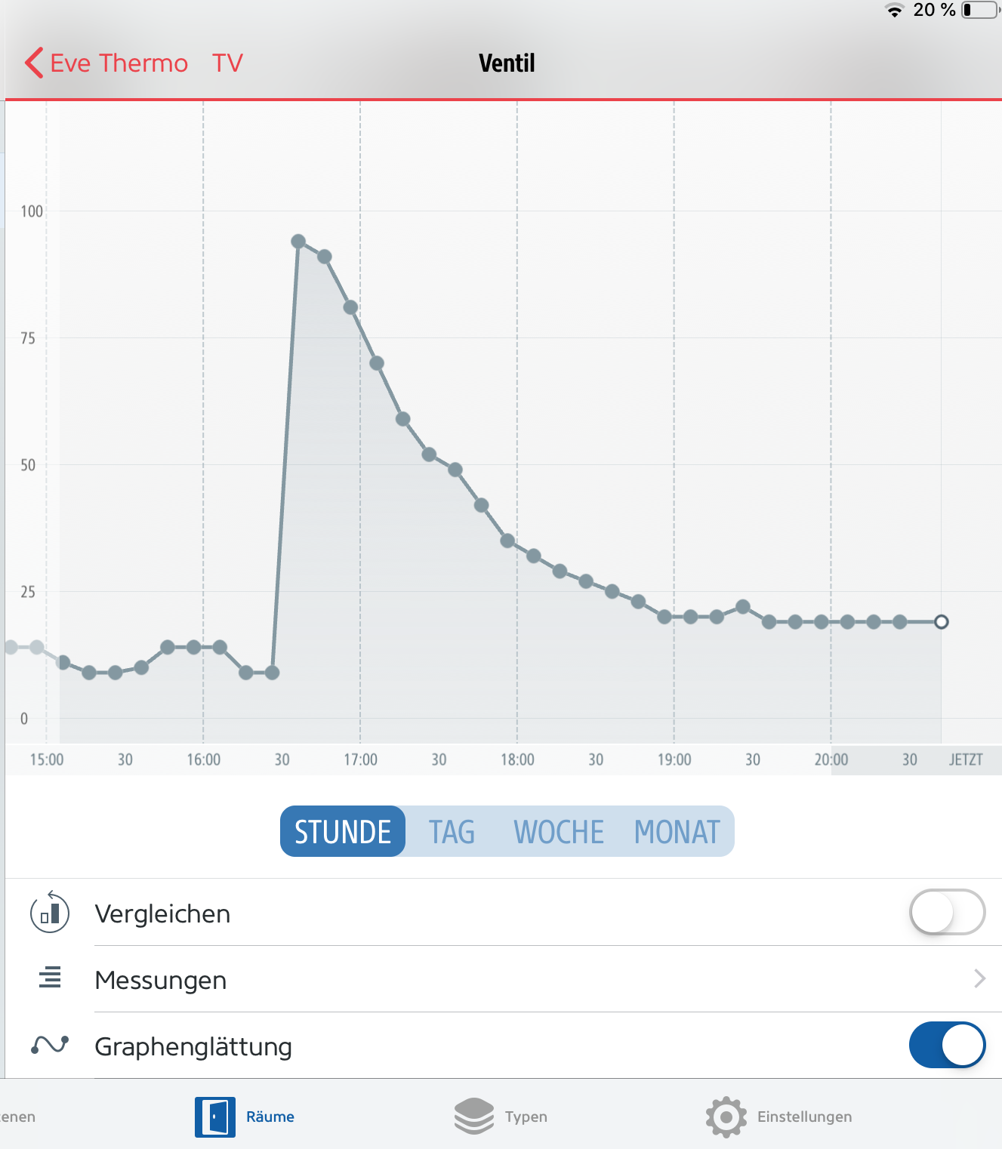Tap the Messungen list icon
This screenshot has height=1149, width=1002.
50,977
